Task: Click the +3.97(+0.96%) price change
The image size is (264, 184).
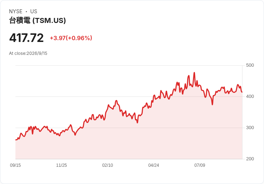Action: 71,38
